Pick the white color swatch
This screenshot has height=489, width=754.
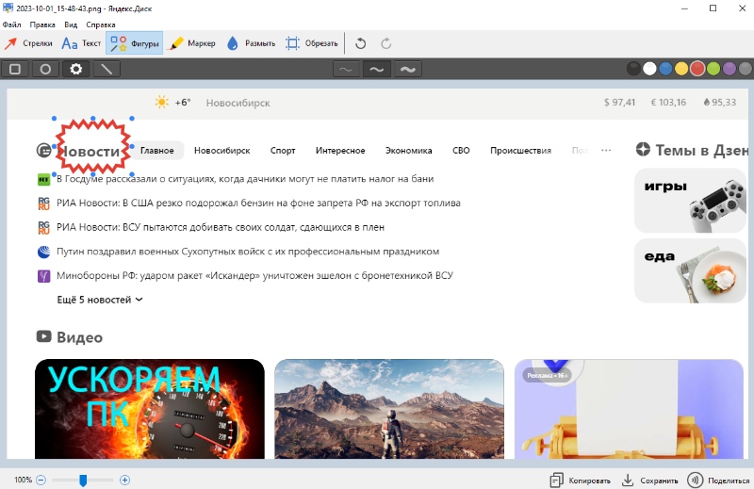click(x=649, y=69)
